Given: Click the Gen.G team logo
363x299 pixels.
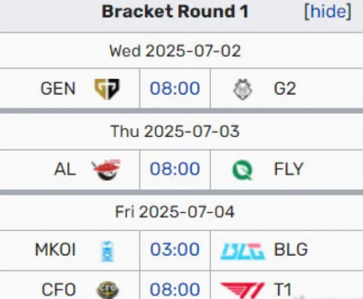Looking at the screenshot, I should (107, 89).
